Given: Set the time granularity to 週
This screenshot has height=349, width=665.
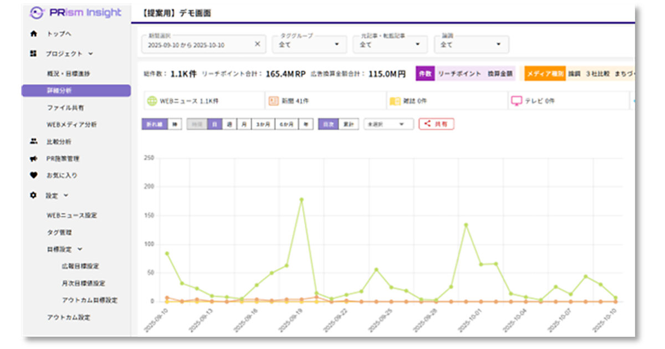Looking at the screenshot, I should pos(229,124).
